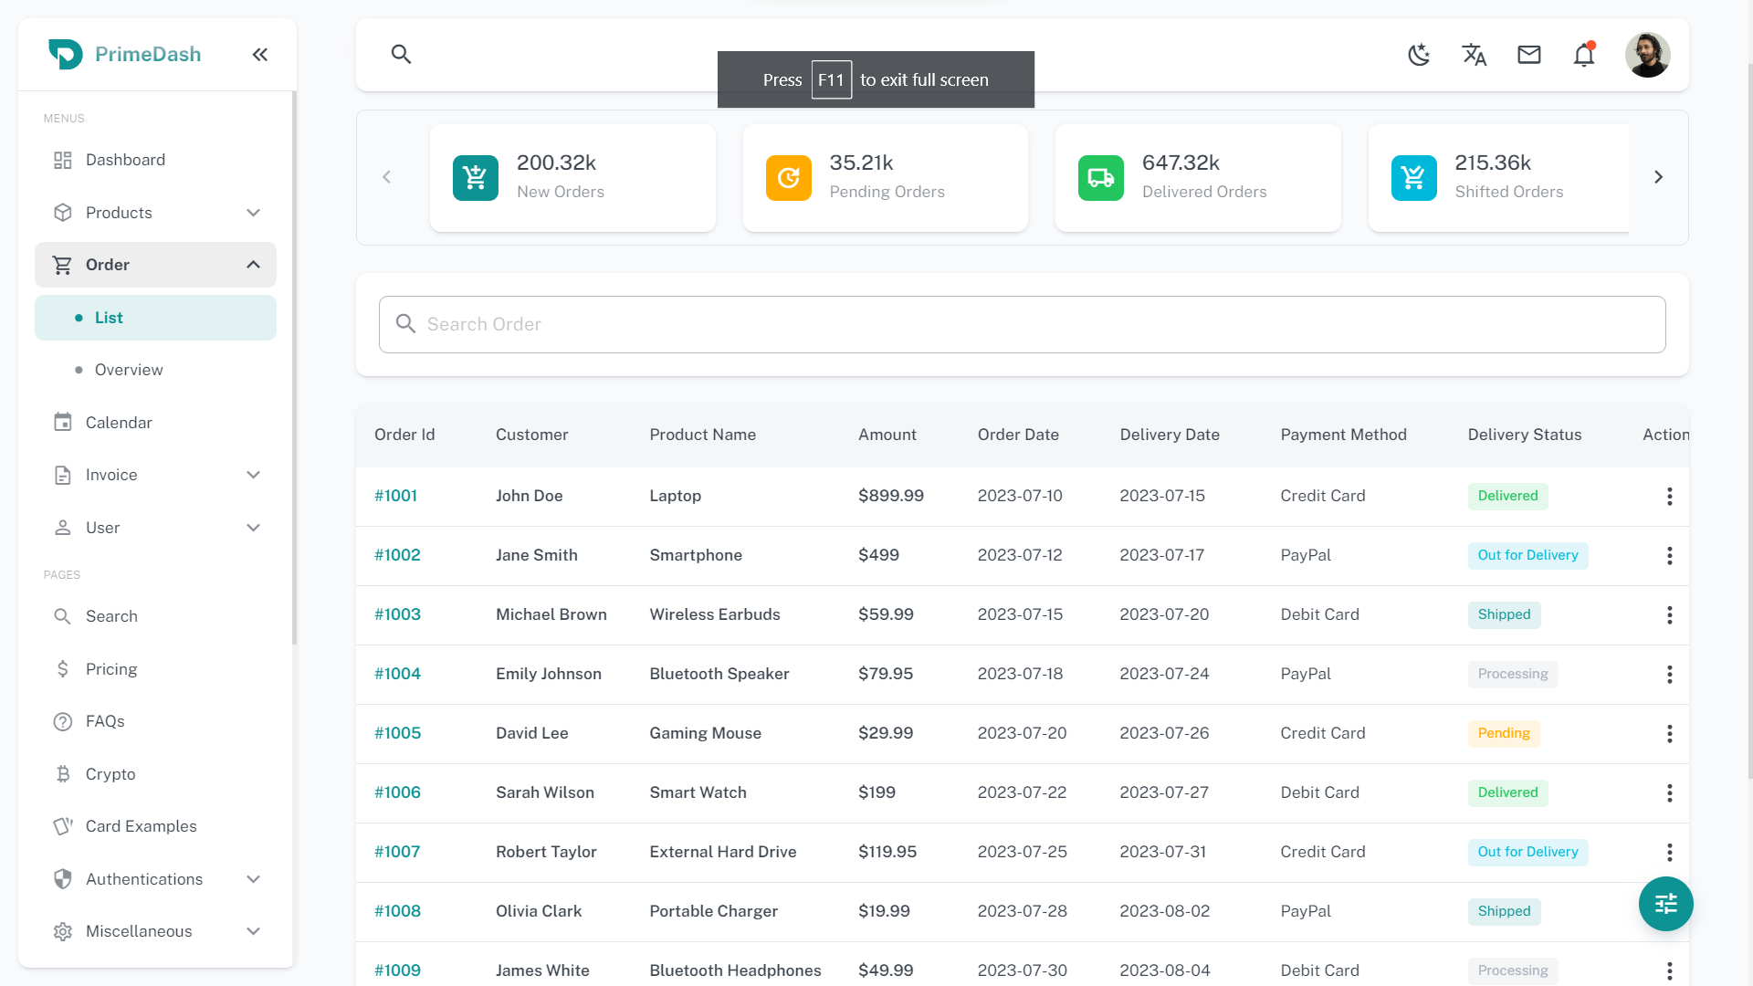Toggle dark mode moon icon

[x=1419, y=55]
